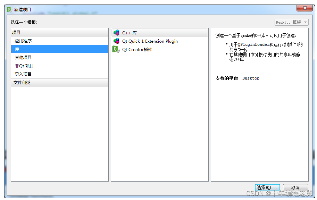Click the 取消 button
317x200 pixels.
point(295,187)
